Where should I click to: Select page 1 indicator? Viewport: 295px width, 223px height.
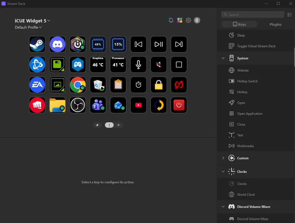109,125
